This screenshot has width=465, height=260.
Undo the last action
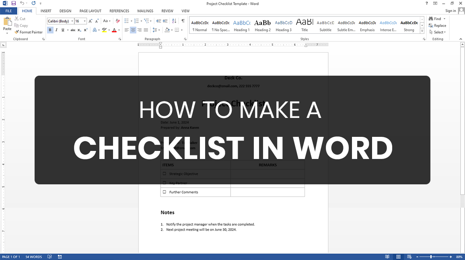[22, 3]
